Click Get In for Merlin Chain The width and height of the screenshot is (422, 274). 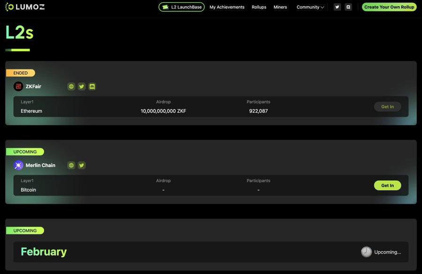(x=387, y=185)
